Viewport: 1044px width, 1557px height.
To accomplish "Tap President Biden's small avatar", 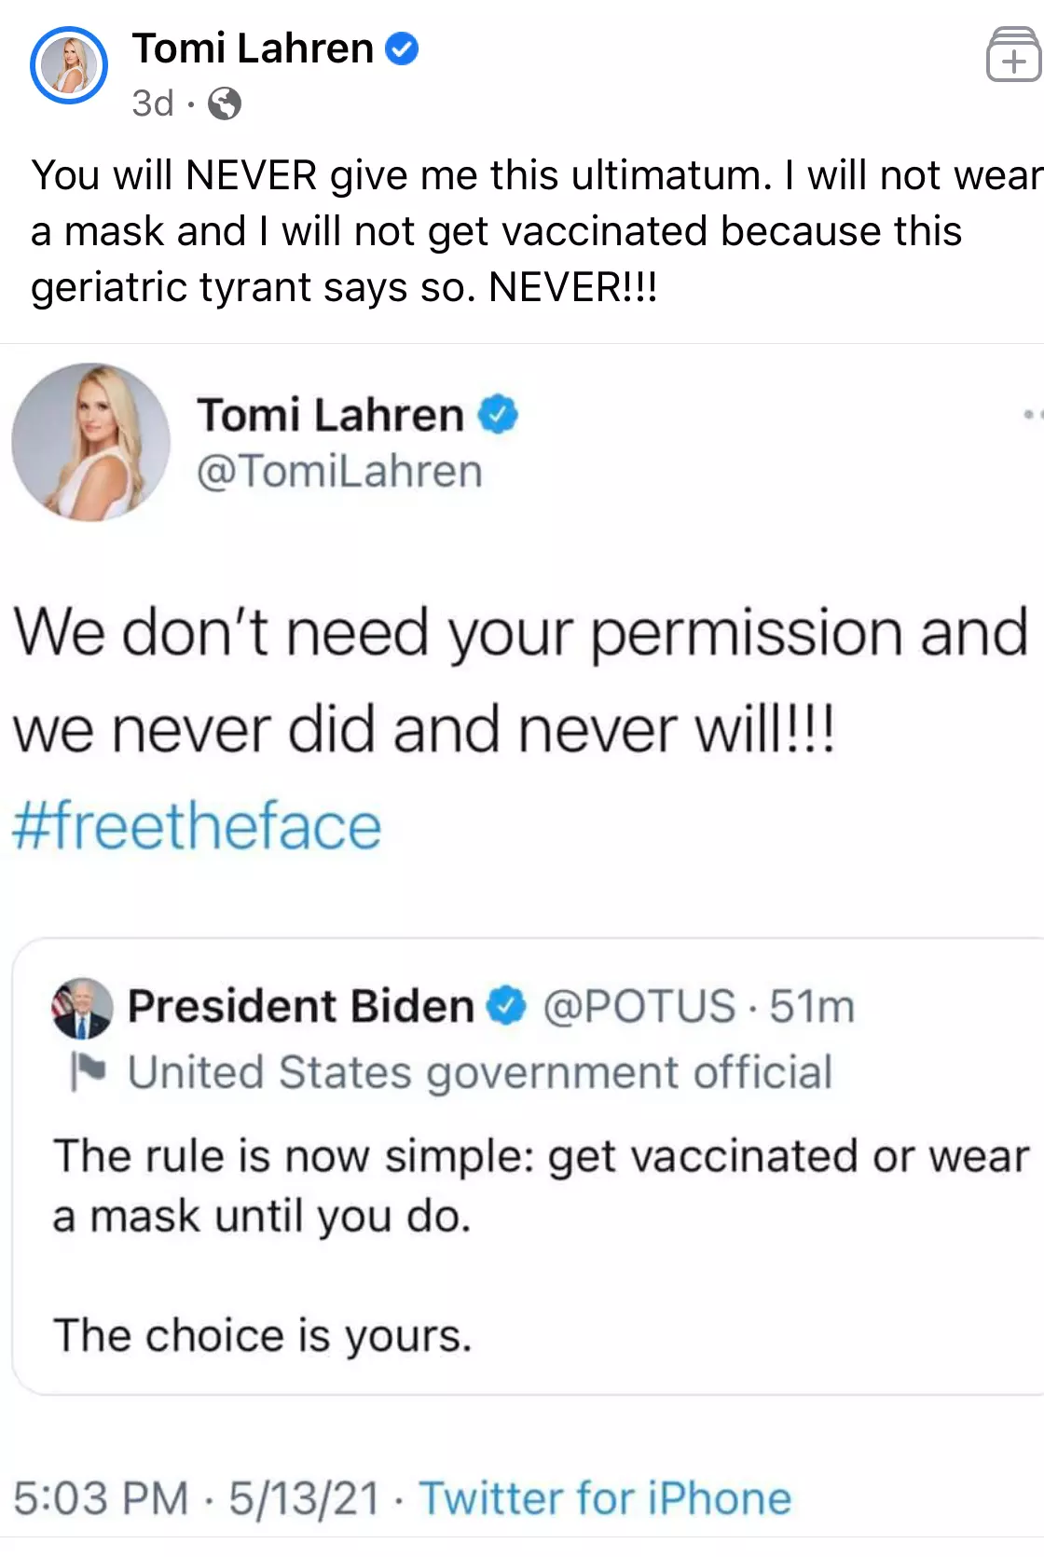I will click(82, 1008).
